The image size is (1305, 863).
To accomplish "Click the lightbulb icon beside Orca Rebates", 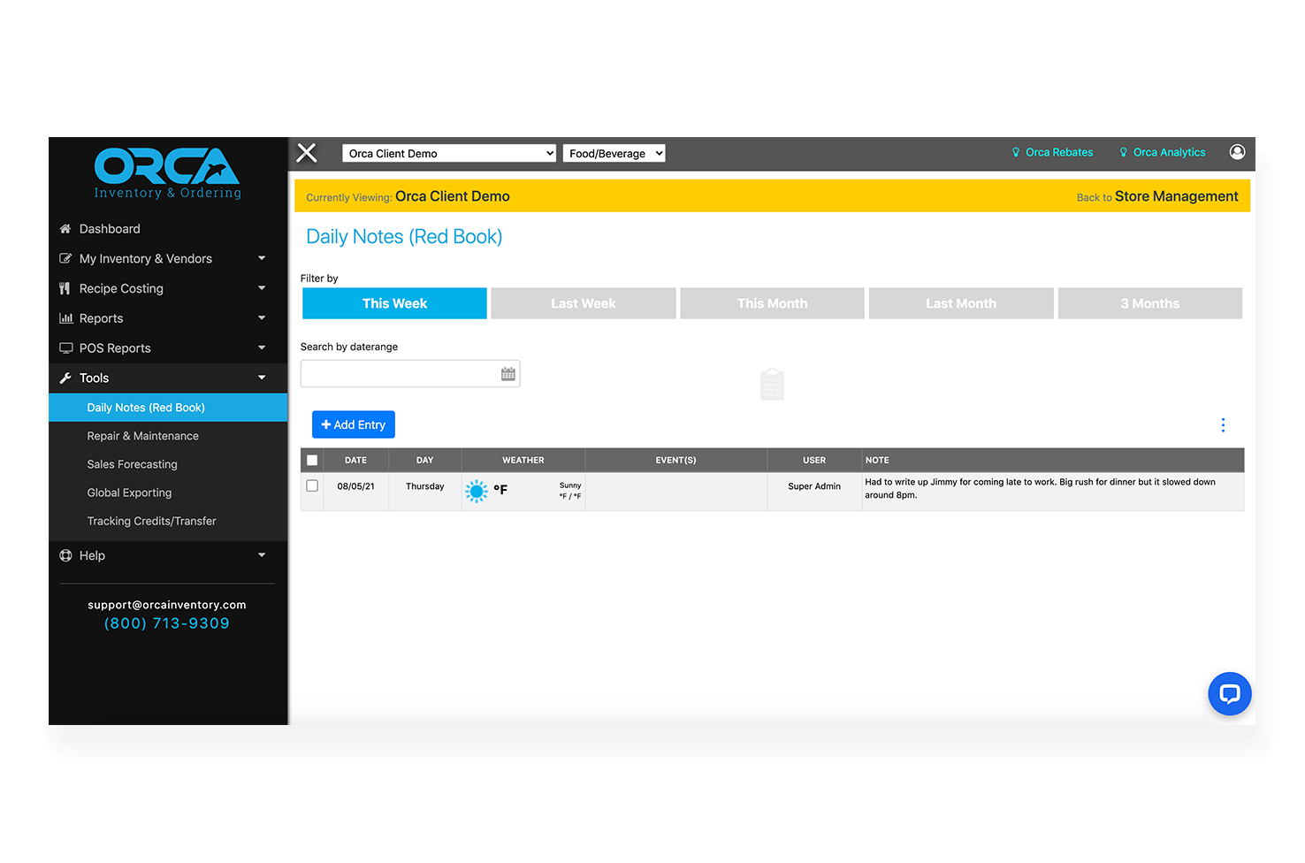I will pyautogui.click(x=1016, y=152).
